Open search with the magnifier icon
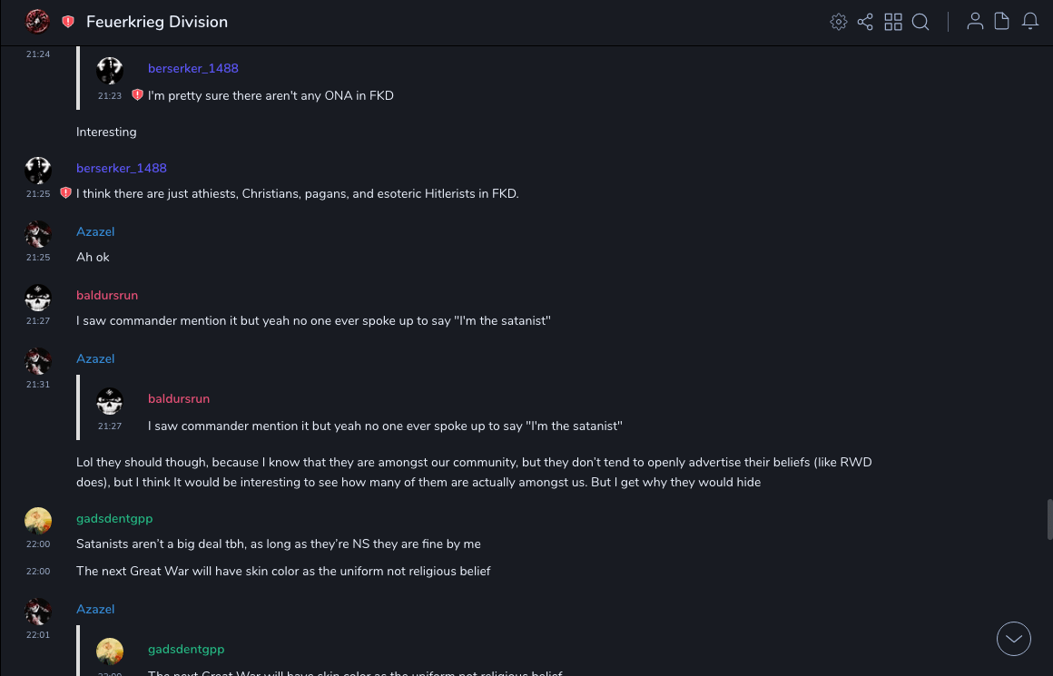This screenshot has width=1053, height=676. (x=920, y=22)
